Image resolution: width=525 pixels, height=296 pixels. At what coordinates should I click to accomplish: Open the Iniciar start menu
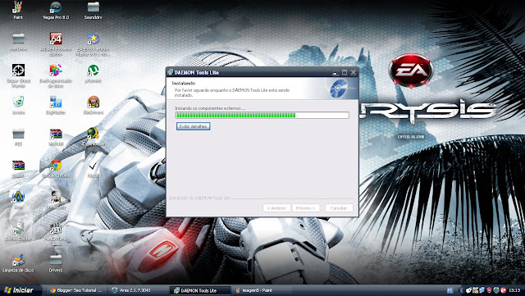point(20,290)
